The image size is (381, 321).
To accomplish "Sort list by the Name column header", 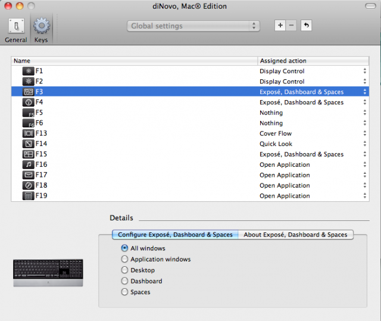I will click(x=135, y=61).
